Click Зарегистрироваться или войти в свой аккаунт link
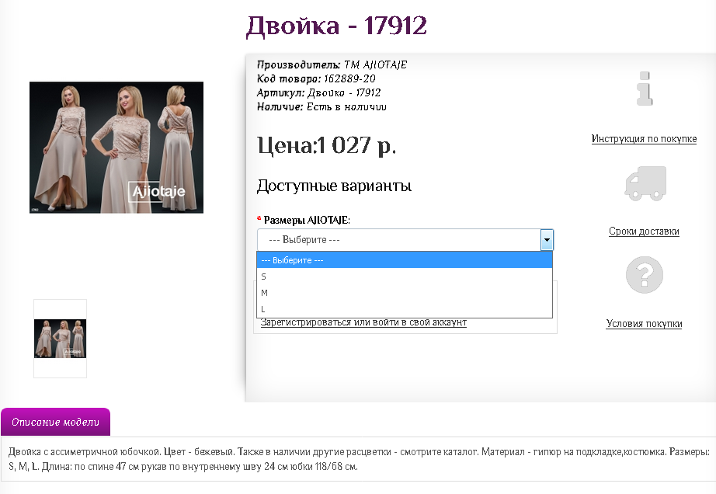716x494 pixels. click(363, 323)
